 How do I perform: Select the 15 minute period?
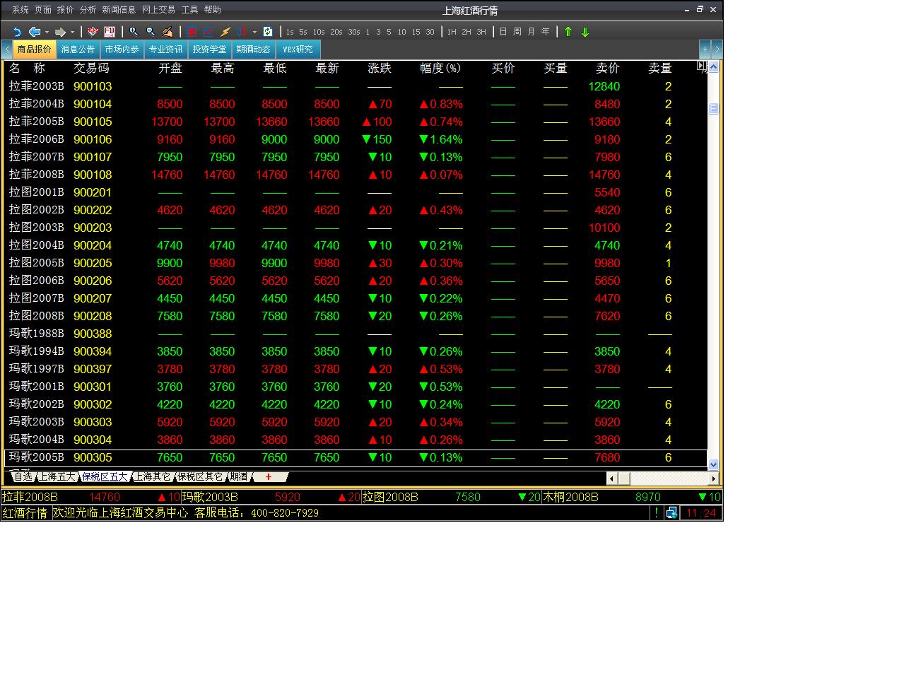tap(416, 32)
